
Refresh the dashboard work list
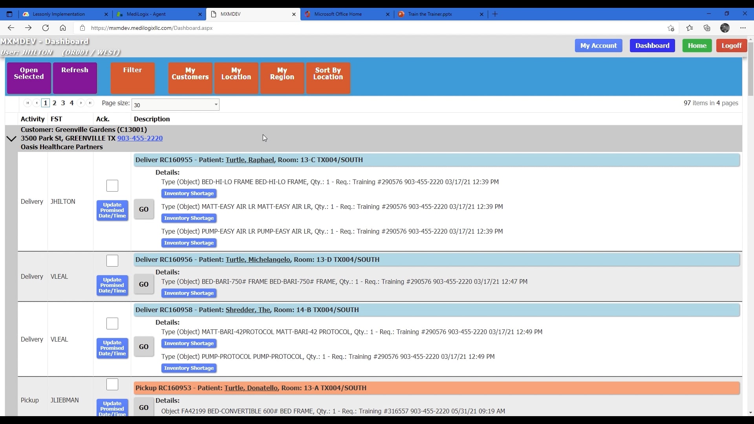pos(75,78)
